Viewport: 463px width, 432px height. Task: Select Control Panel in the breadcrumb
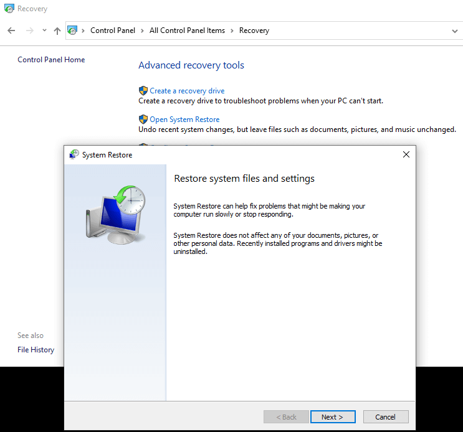point(113,31)
